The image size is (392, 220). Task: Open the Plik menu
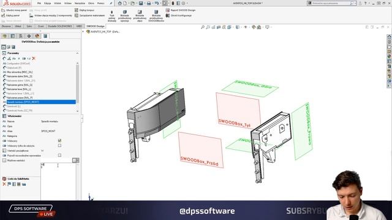pyautogui.click(x=39, y=3)
